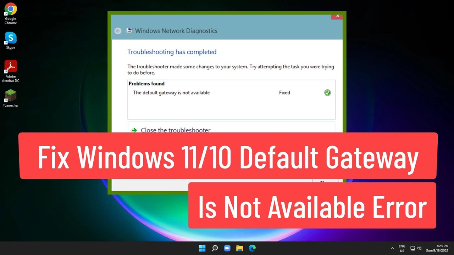
Task: Open taskbar Search magnifier
Action: click(x=215, y=248)
